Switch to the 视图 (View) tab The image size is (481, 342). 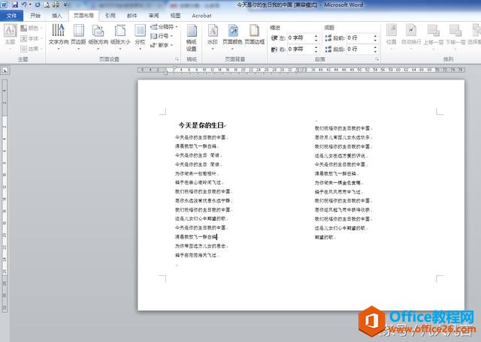[x=175, y=16]
